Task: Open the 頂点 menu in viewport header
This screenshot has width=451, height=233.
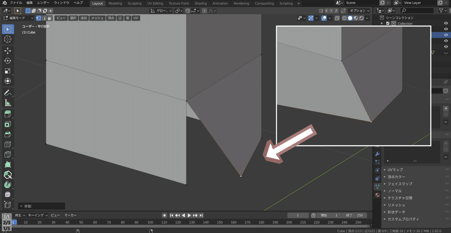Action: (111, 18)
